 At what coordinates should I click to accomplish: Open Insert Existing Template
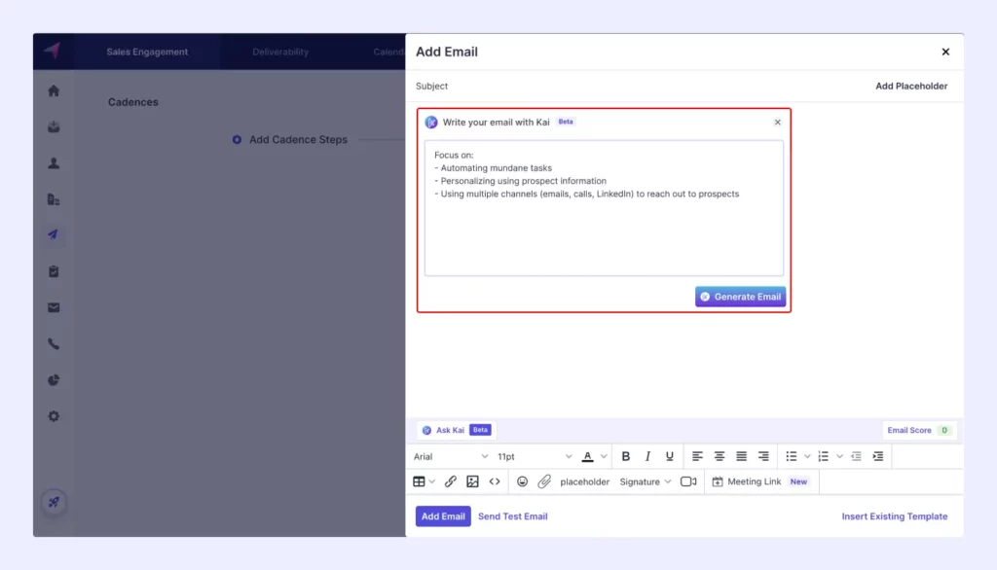coord(894,517)
